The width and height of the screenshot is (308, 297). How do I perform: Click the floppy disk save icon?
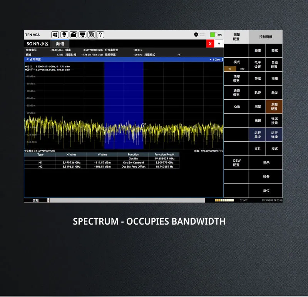(82, 35)
